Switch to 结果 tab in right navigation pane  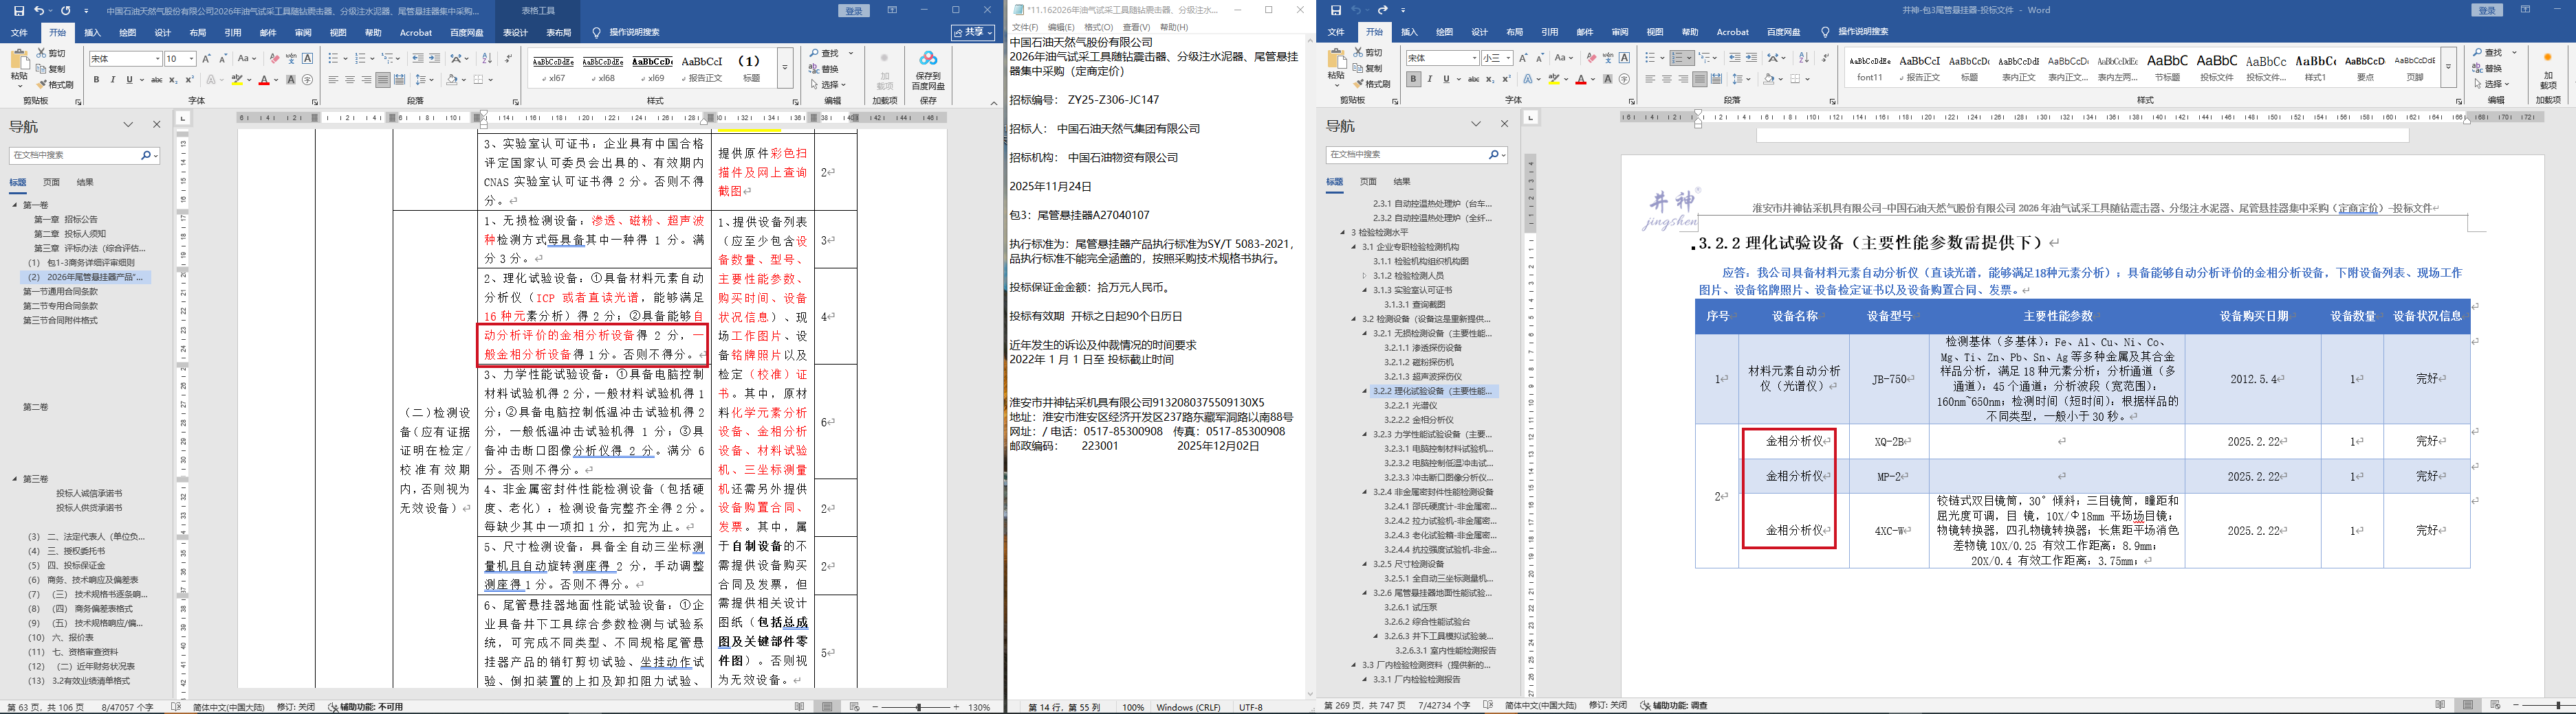click(1402, 182)
